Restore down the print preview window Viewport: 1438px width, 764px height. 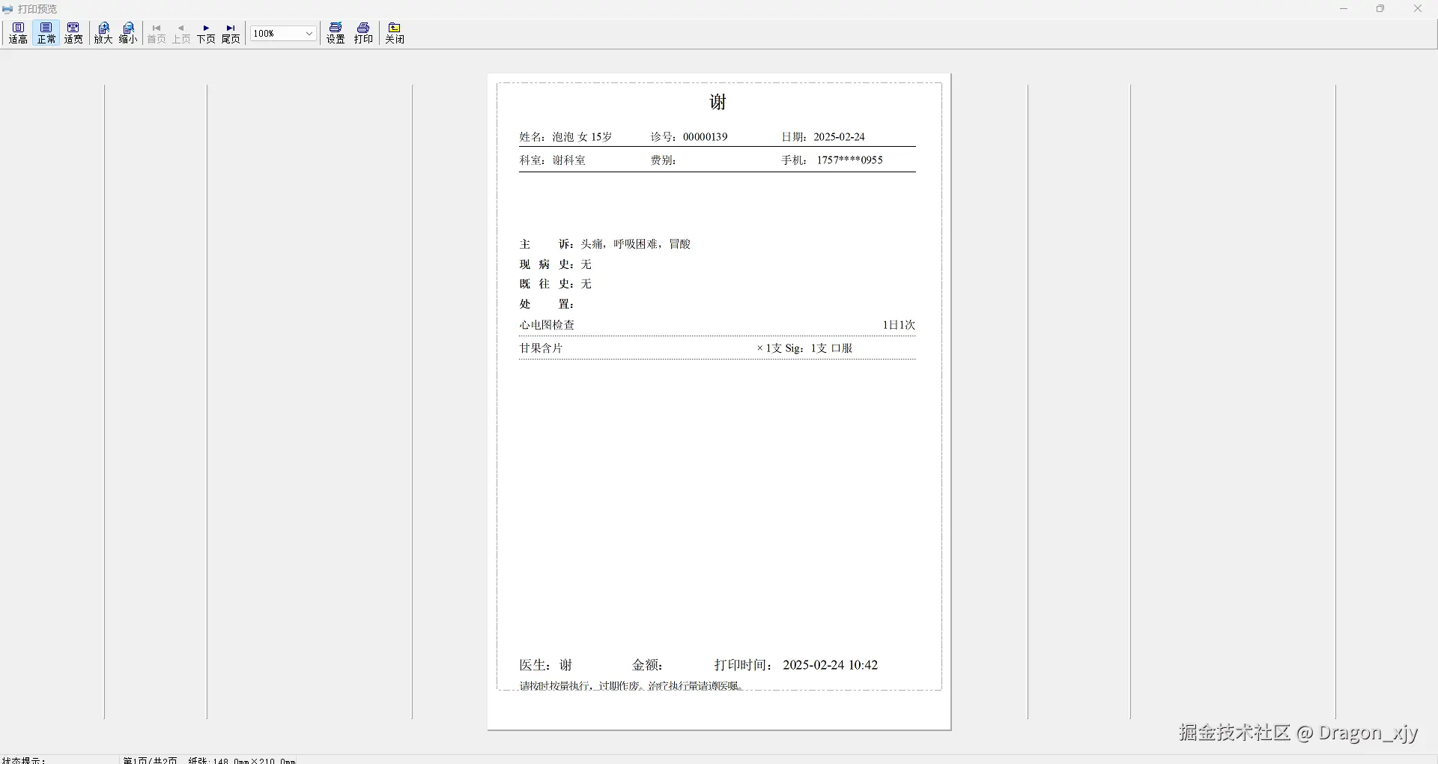tap(1380, 9)
